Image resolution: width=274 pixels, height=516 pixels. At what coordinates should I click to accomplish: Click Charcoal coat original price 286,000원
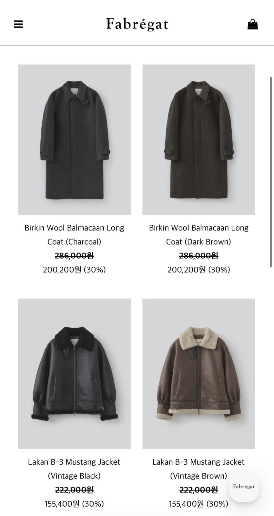[74, 256]
